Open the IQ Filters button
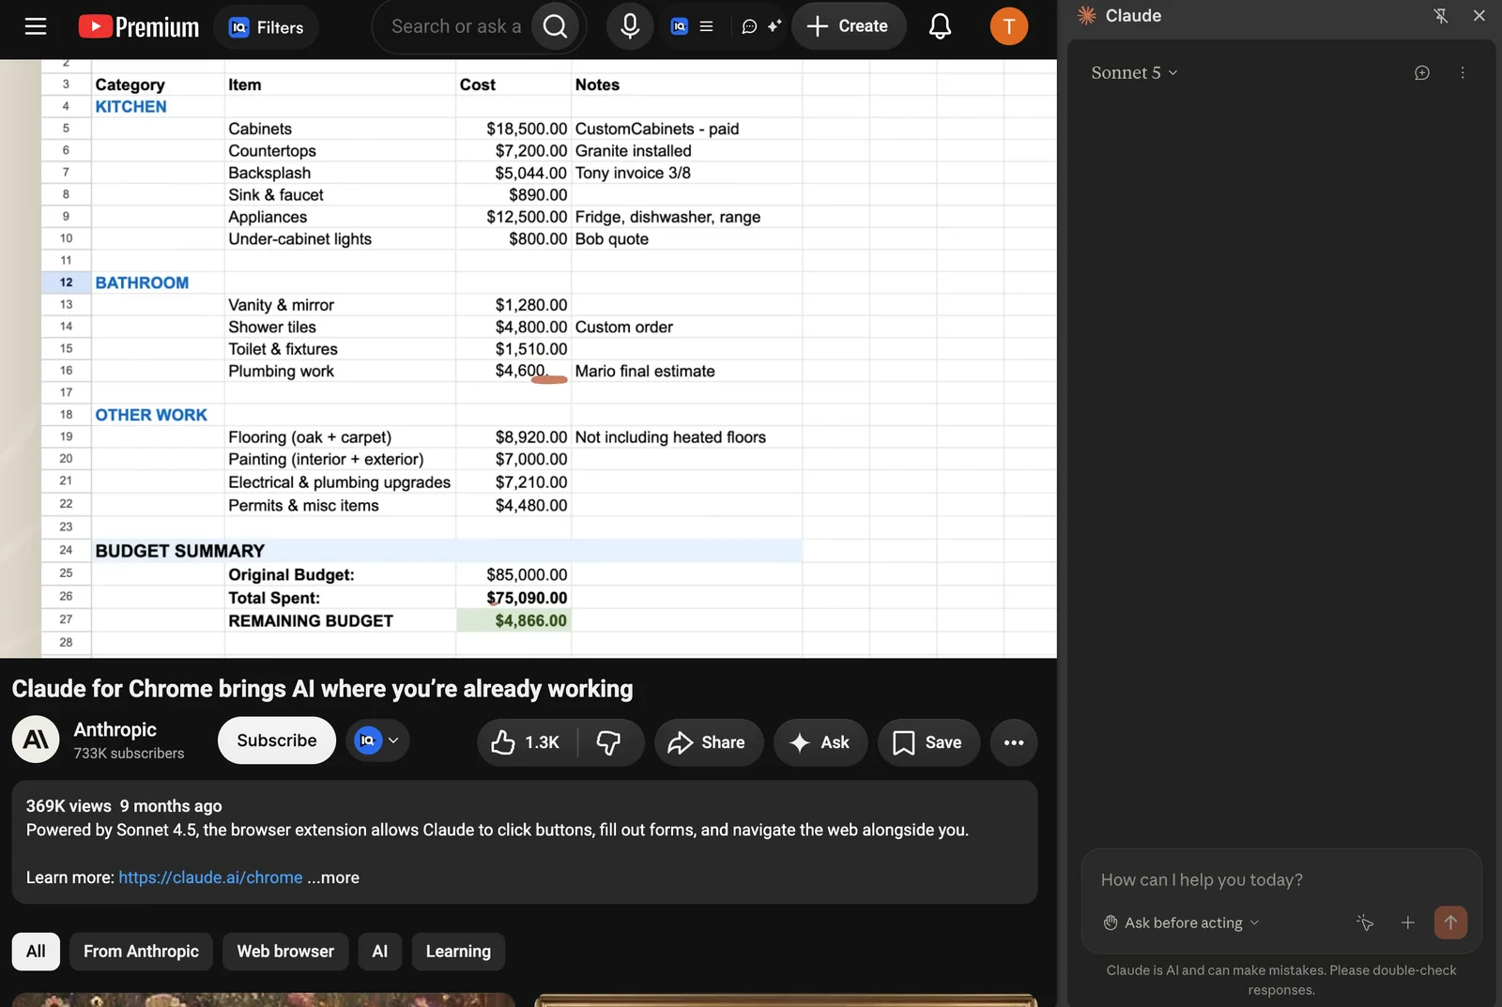The height and width of the screenshot is (1007, 1502). point(267,27)
